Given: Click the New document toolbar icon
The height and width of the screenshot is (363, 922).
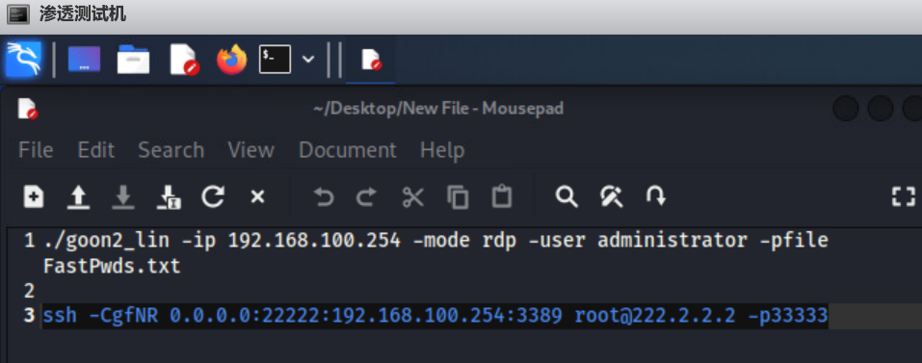Looking at the screenshot, I should pos(34,196).
